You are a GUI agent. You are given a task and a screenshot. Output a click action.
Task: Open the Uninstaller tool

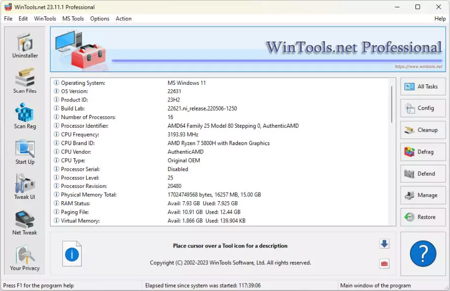pos(25,44)
